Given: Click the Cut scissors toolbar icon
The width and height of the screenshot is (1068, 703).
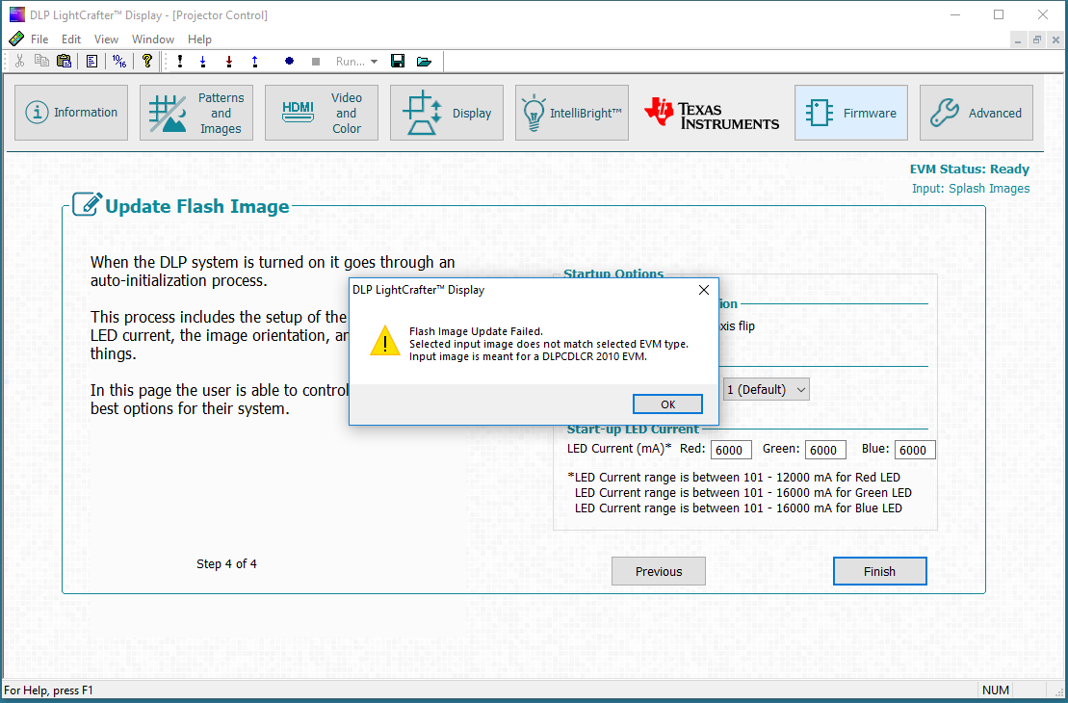Looking at the screenshot, I should coord(20,62).
